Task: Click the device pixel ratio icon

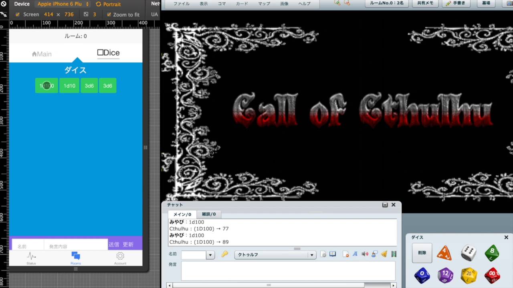Action: click(86, 14)
